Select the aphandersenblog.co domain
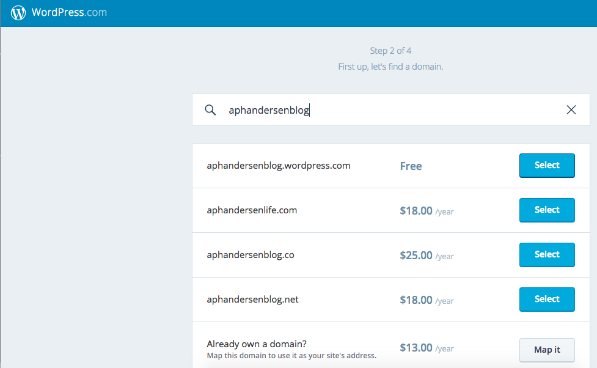The height and width of the screenshot is (368, 597). point(547,254)
